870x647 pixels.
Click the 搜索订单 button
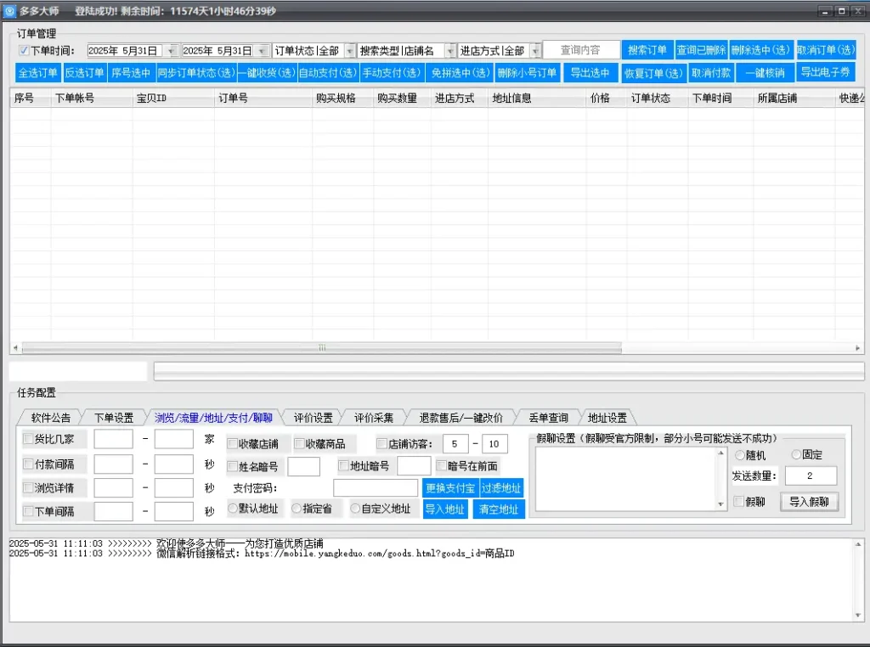click(647, 50)
